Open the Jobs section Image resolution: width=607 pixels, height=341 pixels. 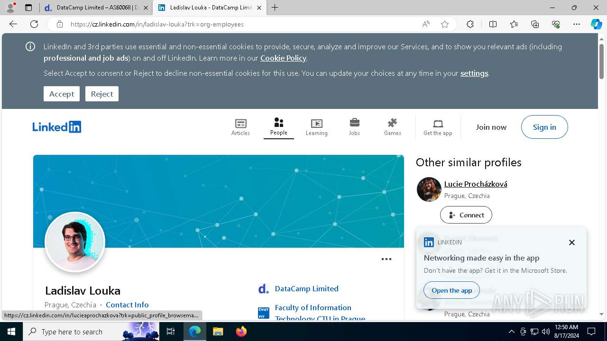[354, 127]
